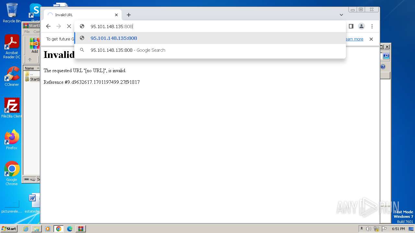Image resolution: width=415 pixels, height=233 pixels.
Task: Show hidden system tray icons
Action: click(x=362, y=228)
